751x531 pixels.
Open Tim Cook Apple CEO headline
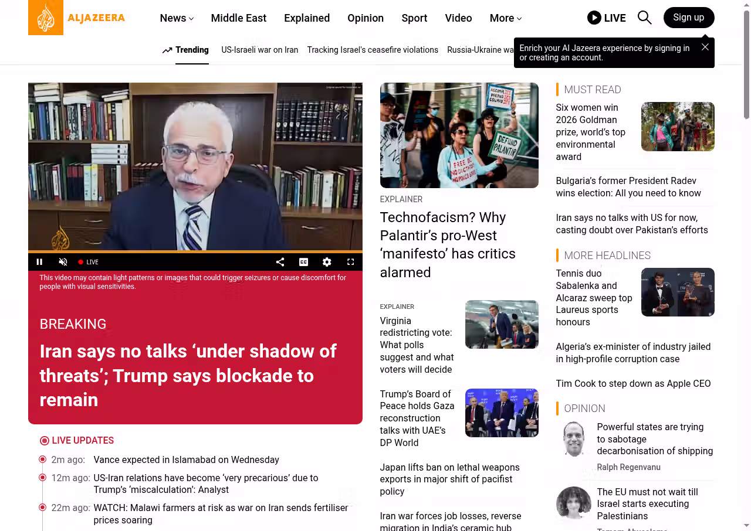(x=633, y=383)
